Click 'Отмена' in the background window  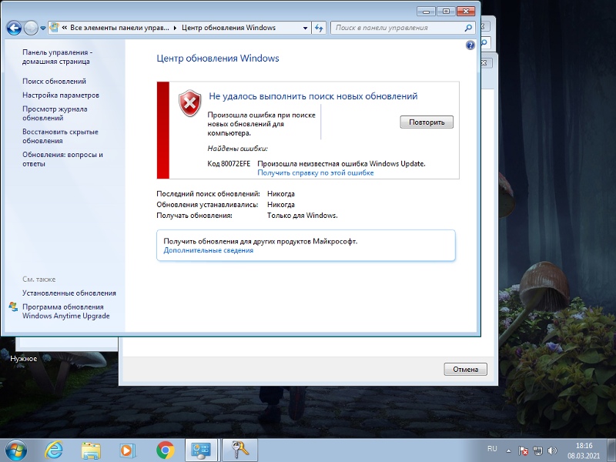click(x=466, y=370)
